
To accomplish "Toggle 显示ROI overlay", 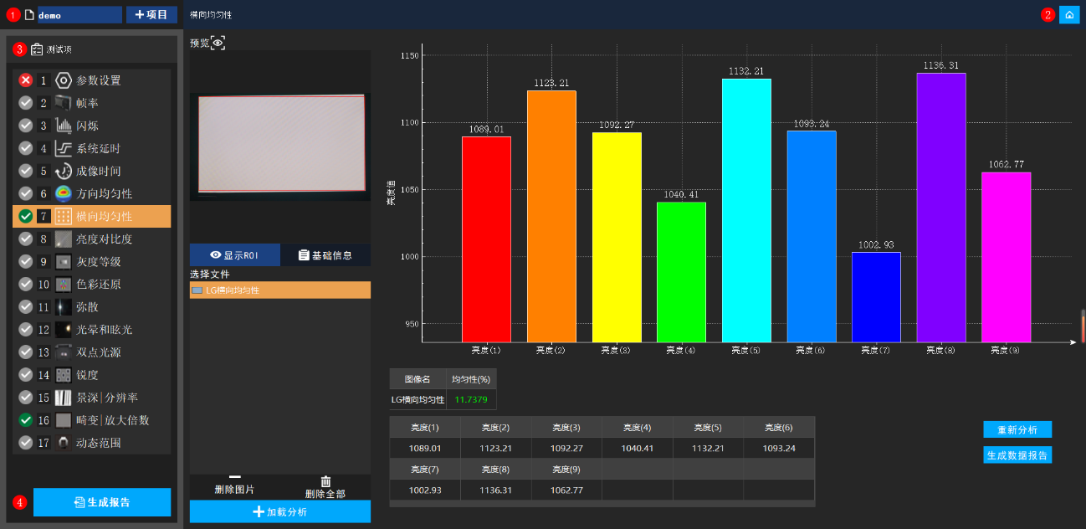I will click(234, 255).
